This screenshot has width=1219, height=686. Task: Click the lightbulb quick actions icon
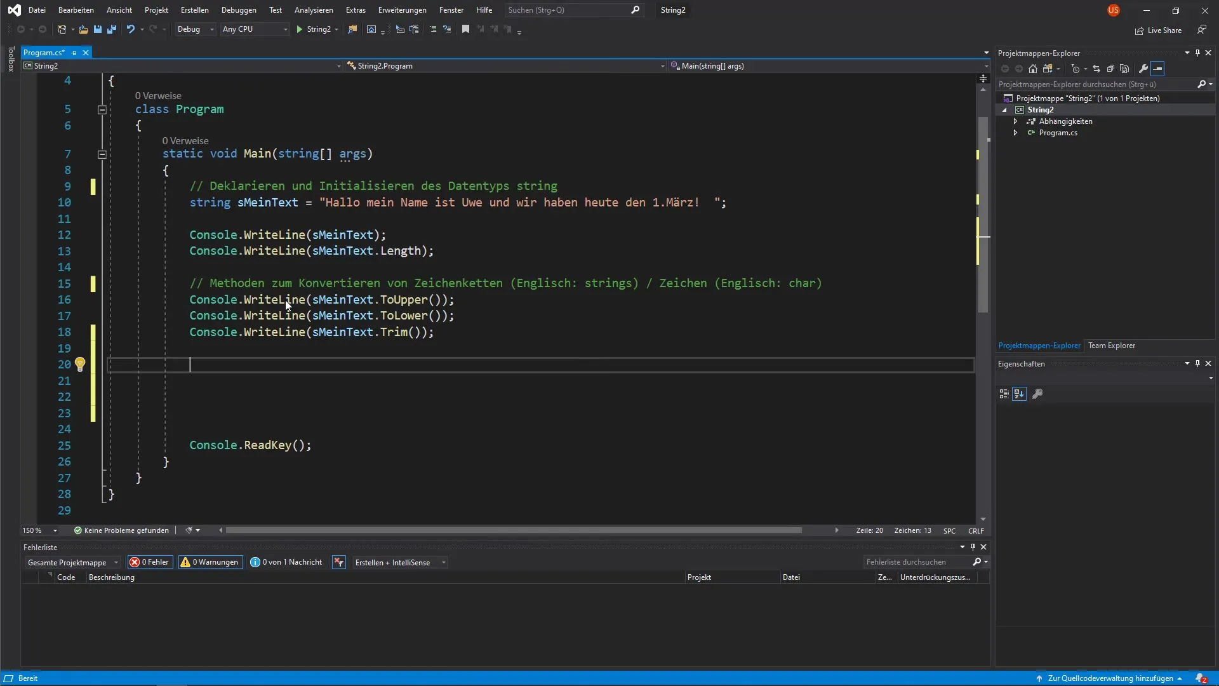tap(80, 364)
